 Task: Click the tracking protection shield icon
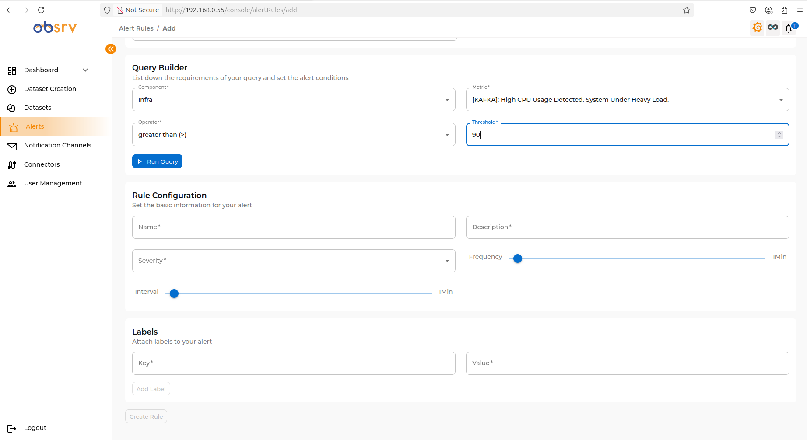pos(107,10)
